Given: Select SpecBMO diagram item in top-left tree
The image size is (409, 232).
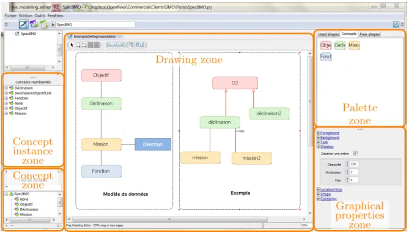Looking at the screenshot, I should (x=26, y=34).
